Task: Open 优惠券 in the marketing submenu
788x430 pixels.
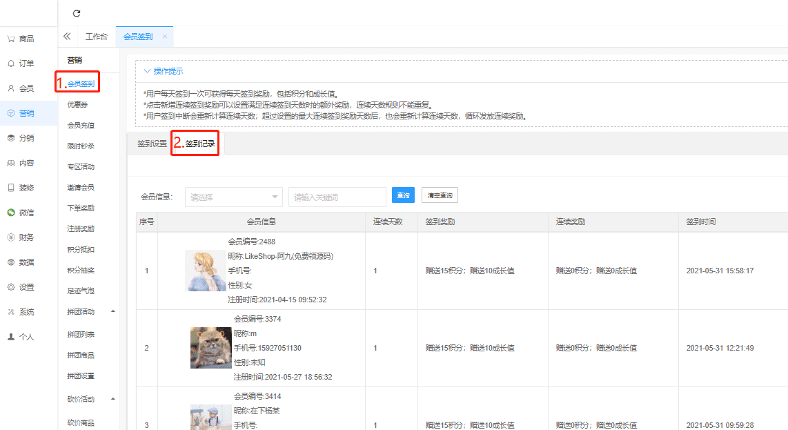Action: (77, 105)
